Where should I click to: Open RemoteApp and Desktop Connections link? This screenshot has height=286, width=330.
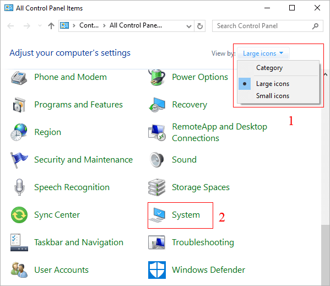[x=219, y=132]
